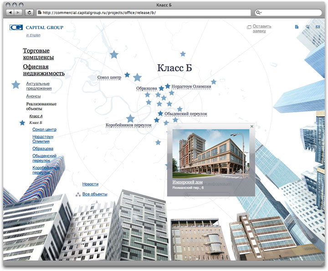Click the large star above Коробейников переулок
328x271 pixels.
(130, 118)
